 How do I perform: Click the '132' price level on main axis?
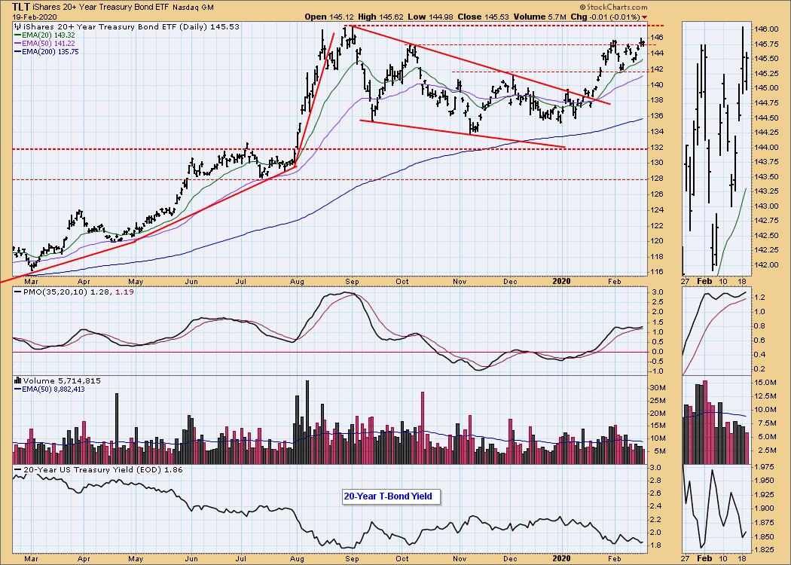pos(656,148)
